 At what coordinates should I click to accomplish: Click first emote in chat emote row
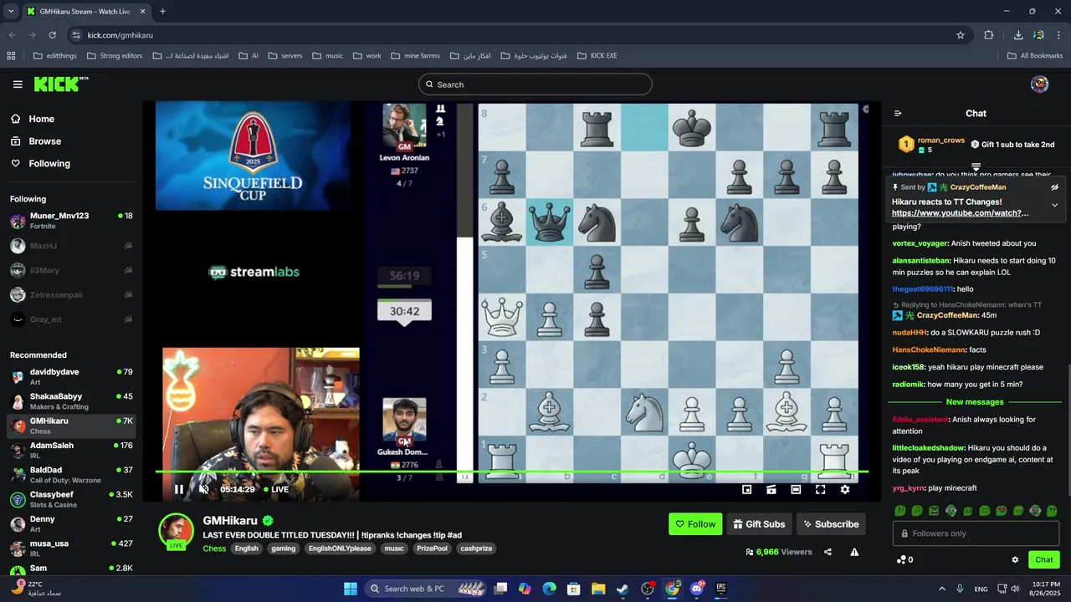(899, 511)
